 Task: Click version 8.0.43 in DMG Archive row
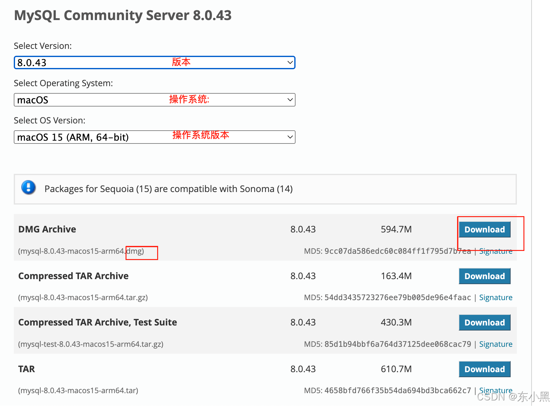pos(303,229)
